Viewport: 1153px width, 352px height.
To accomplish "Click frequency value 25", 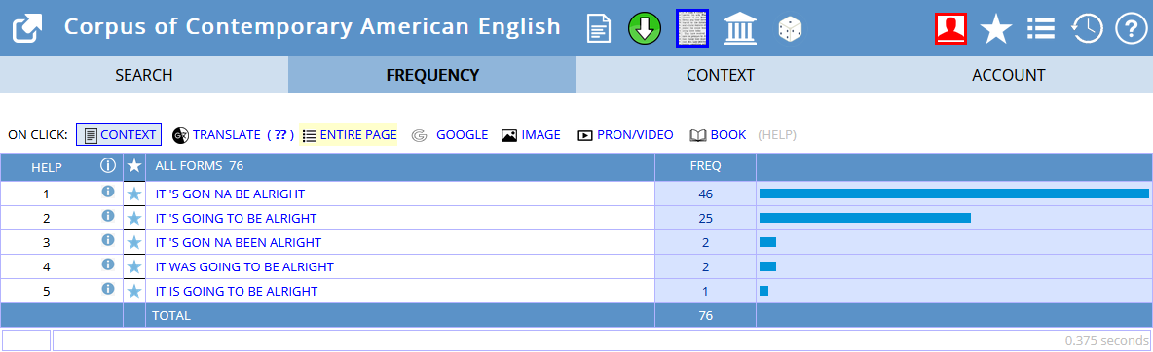I will (x=705, y=218).
